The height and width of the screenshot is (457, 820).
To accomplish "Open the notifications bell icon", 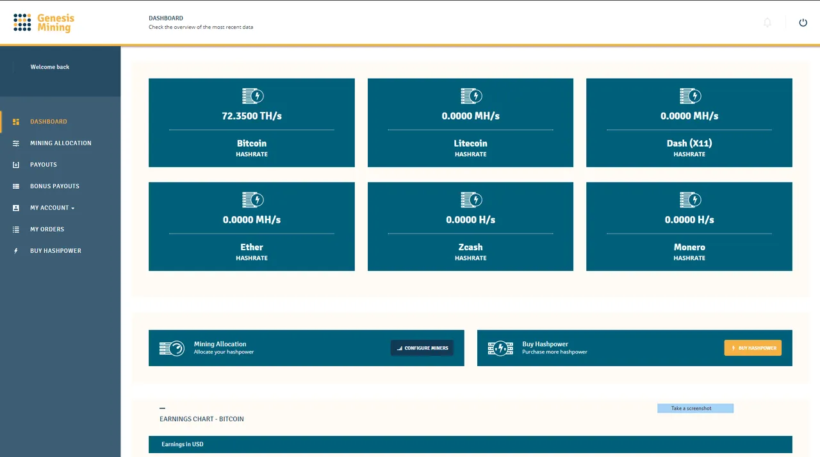I will (x=767, y=22).
